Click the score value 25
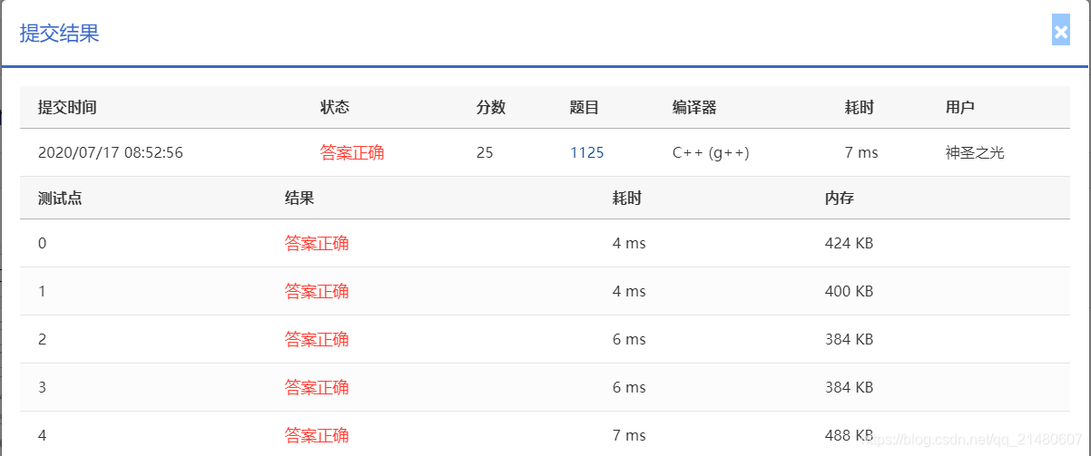Screen dimensions: 1091x456 pyautogui.click(x=485, y=152)
